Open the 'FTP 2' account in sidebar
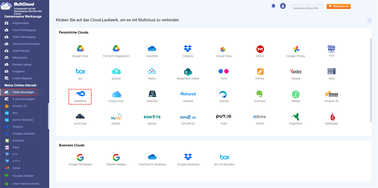This screenshot has width=378, height=188. click(16, 161)
